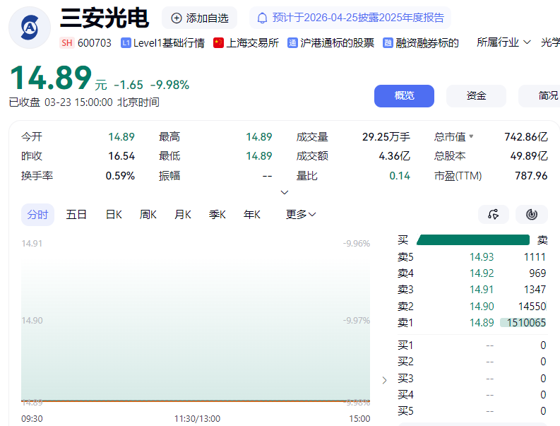The width and height of the screenshot is (560, 426).
Task: Click the 买1 order book row
Action: [472, 345]
